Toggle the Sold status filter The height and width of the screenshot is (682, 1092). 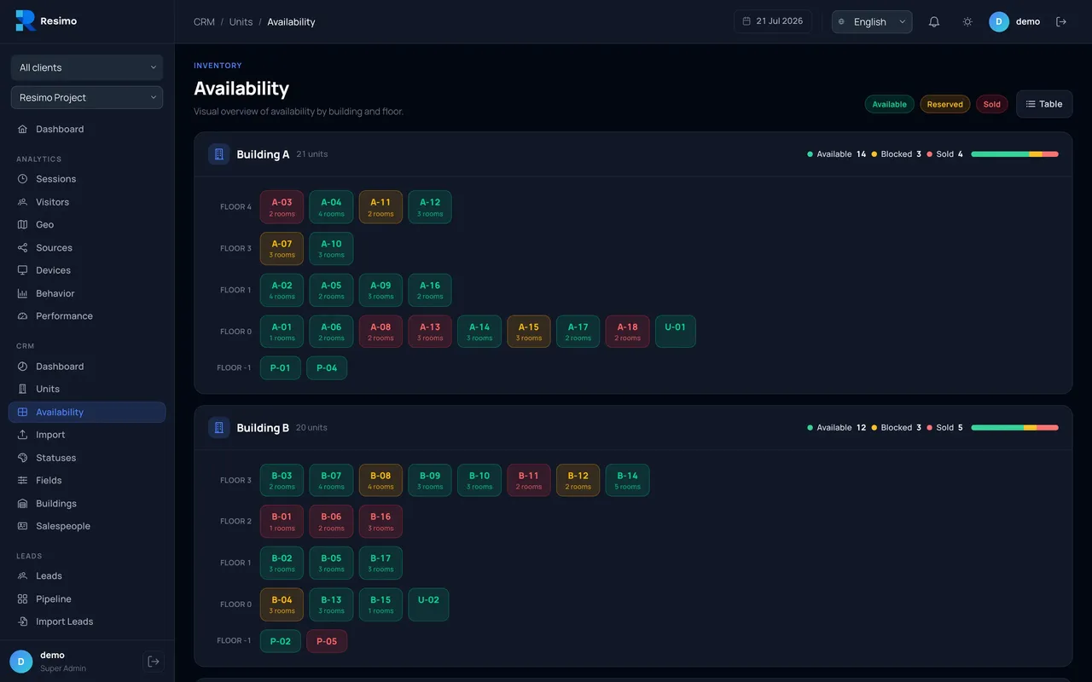991,104
